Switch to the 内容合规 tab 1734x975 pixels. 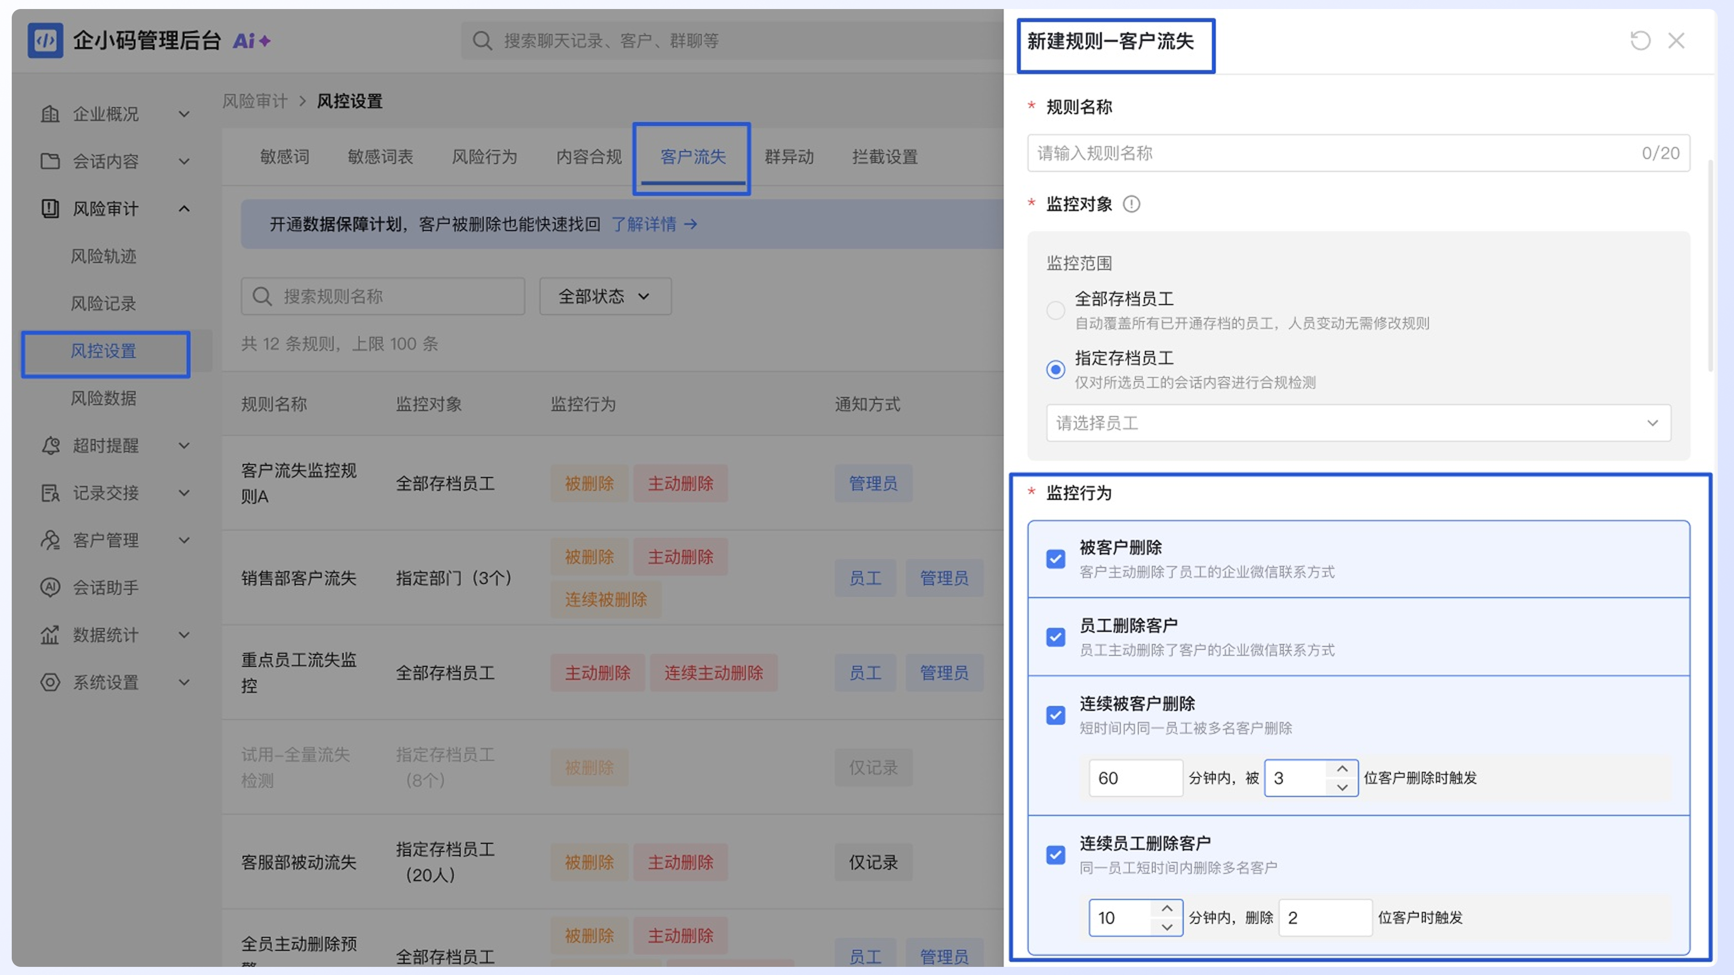tap(589, 157)
